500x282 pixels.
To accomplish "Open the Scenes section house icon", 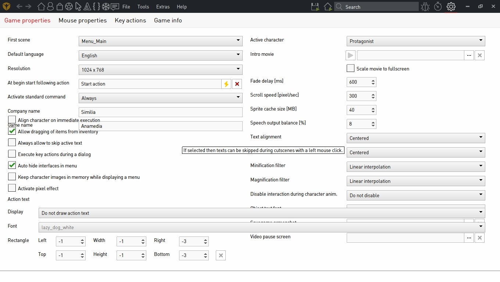I will 41,7.
